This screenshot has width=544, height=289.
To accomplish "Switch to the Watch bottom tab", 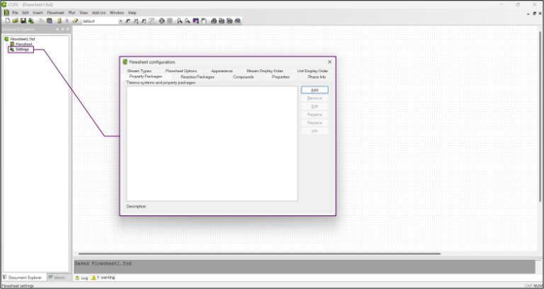I will click(57, 278).
